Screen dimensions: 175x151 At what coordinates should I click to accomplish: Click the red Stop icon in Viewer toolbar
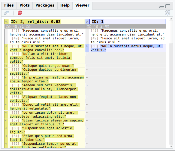[x=20, y=13]
